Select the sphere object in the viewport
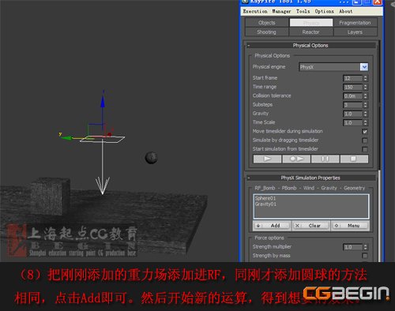This screenshot has height=311, width=395. pos(151,158)
